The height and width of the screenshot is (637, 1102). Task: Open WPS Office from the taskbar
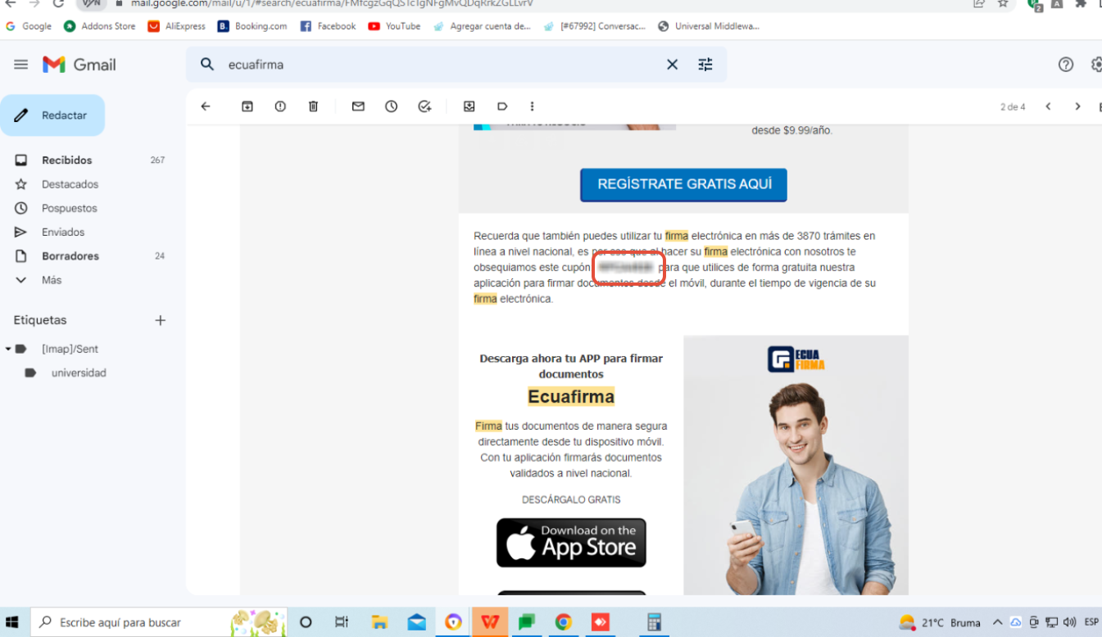[490, 622]
